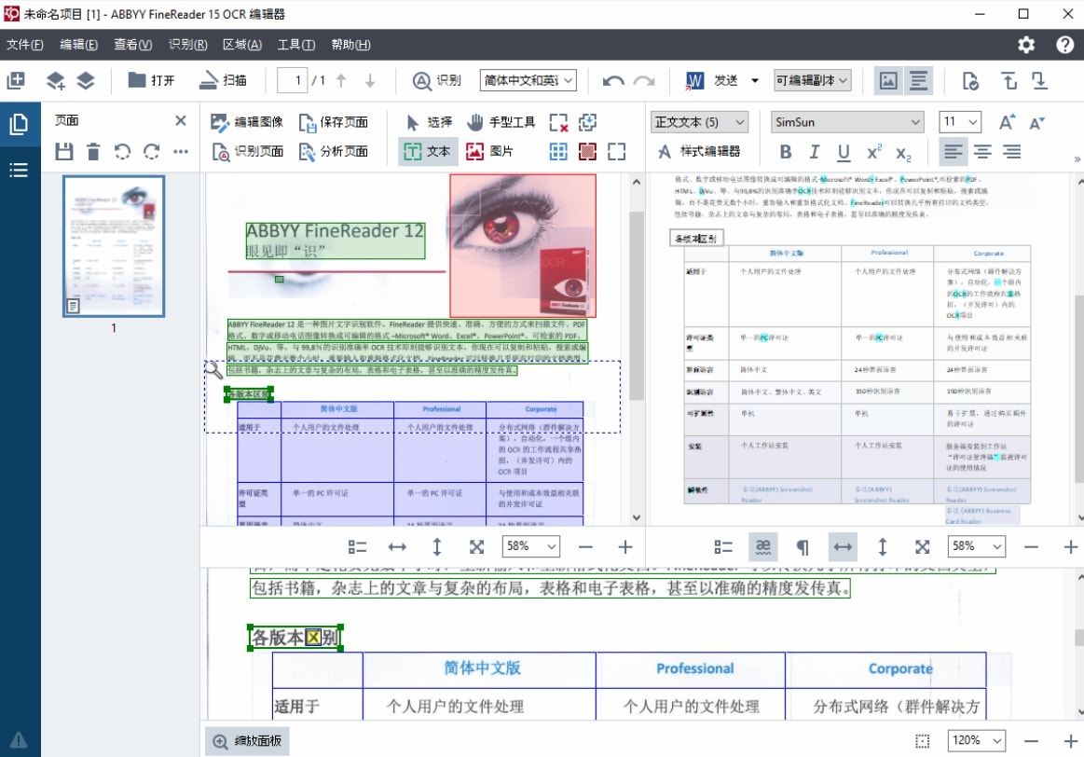Toggle the text pane view icon

pyautogui.click(x=918, y=80)
